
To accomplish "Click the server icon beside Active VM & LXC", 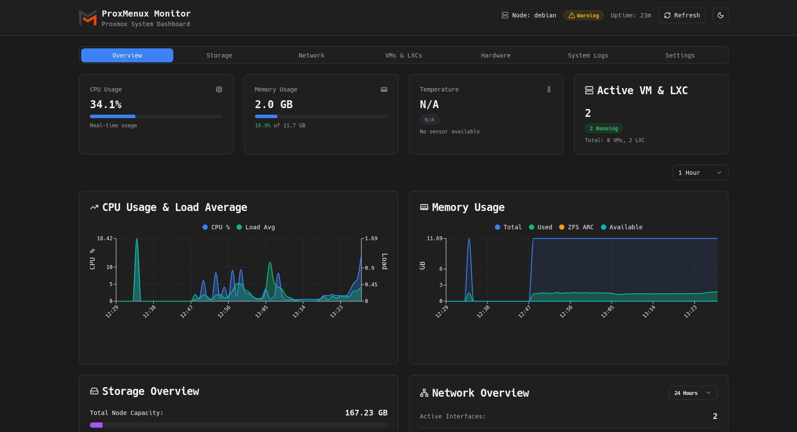I will pos(589,90).
